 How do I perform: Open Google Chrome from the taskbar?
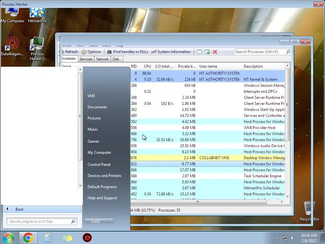[x=28, y=238]
